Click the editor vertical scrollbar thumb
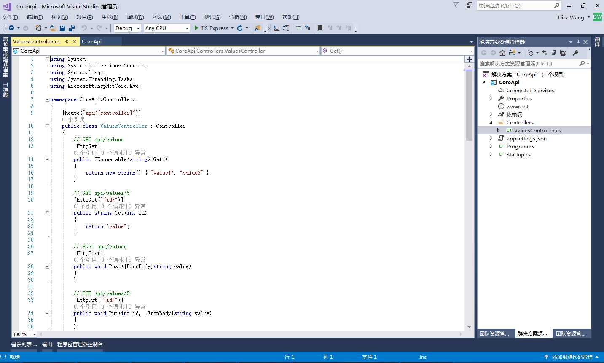 [x=469, y=105]
